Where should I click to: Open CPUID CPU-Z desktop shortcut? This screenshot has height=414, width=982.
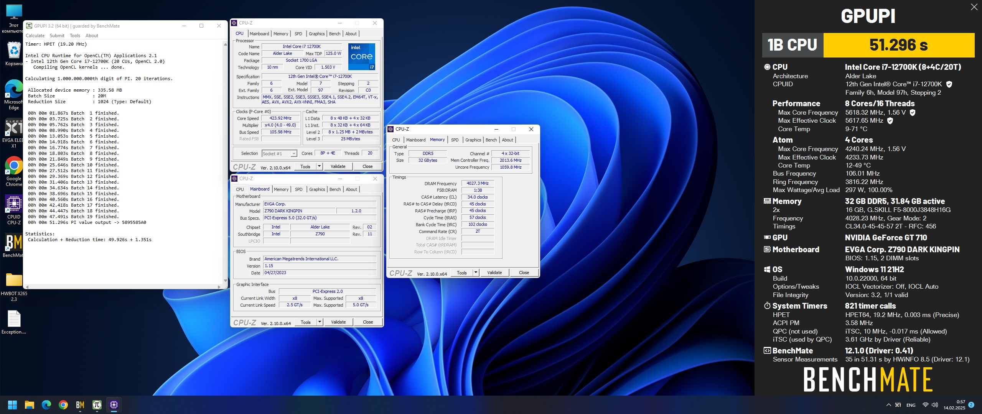coord(14,210)
